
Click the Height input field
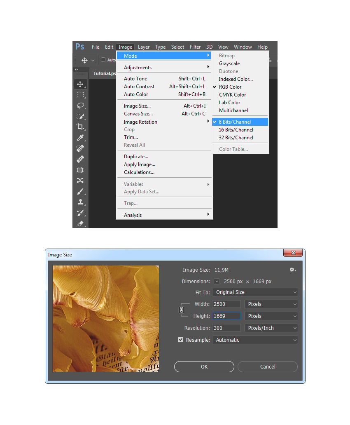pyautogui.click(x=226, y=316)
